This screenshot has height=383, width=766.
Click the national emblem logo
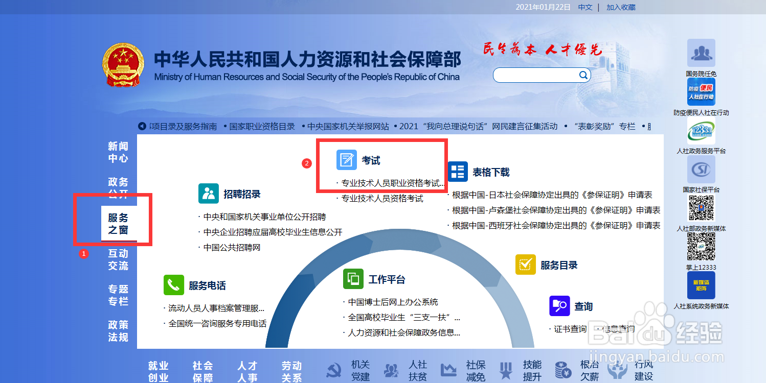[123, 65]
